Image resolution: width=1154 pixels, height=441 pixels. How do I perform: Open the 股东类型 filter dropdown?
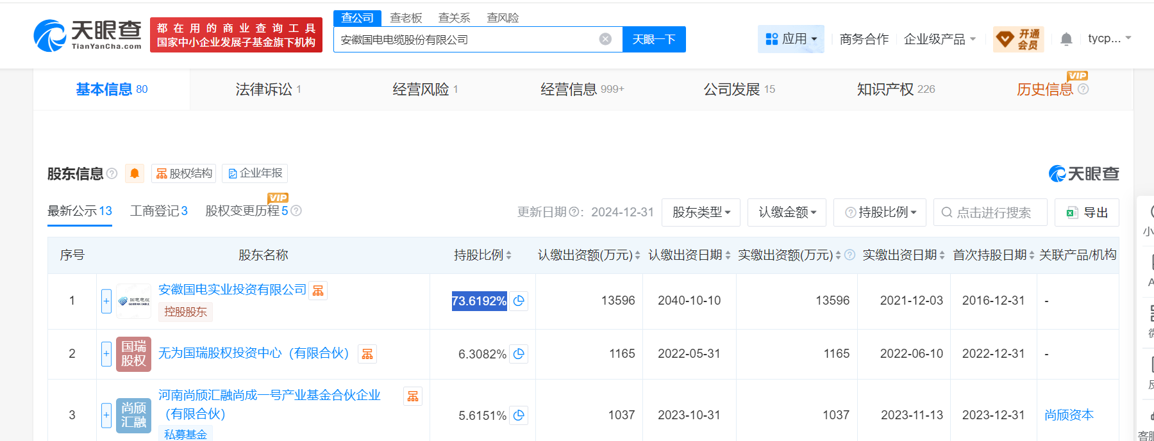pos(701,212)
